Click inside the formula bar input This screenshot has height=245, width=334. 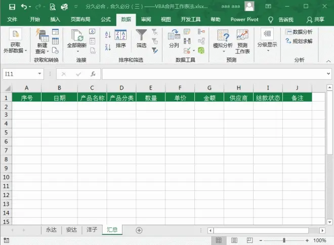tap(214, 74)
